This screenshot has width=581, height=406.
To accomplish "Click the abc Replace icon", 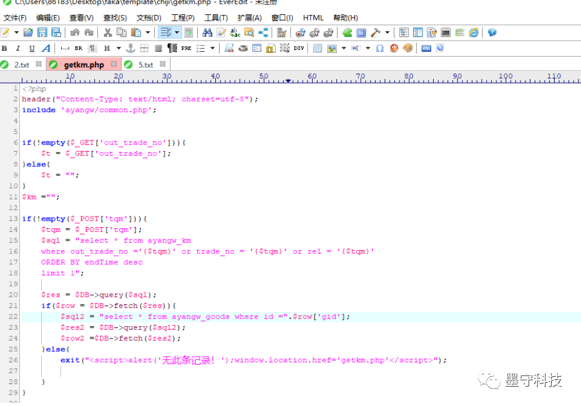I will tap(235, 32).
